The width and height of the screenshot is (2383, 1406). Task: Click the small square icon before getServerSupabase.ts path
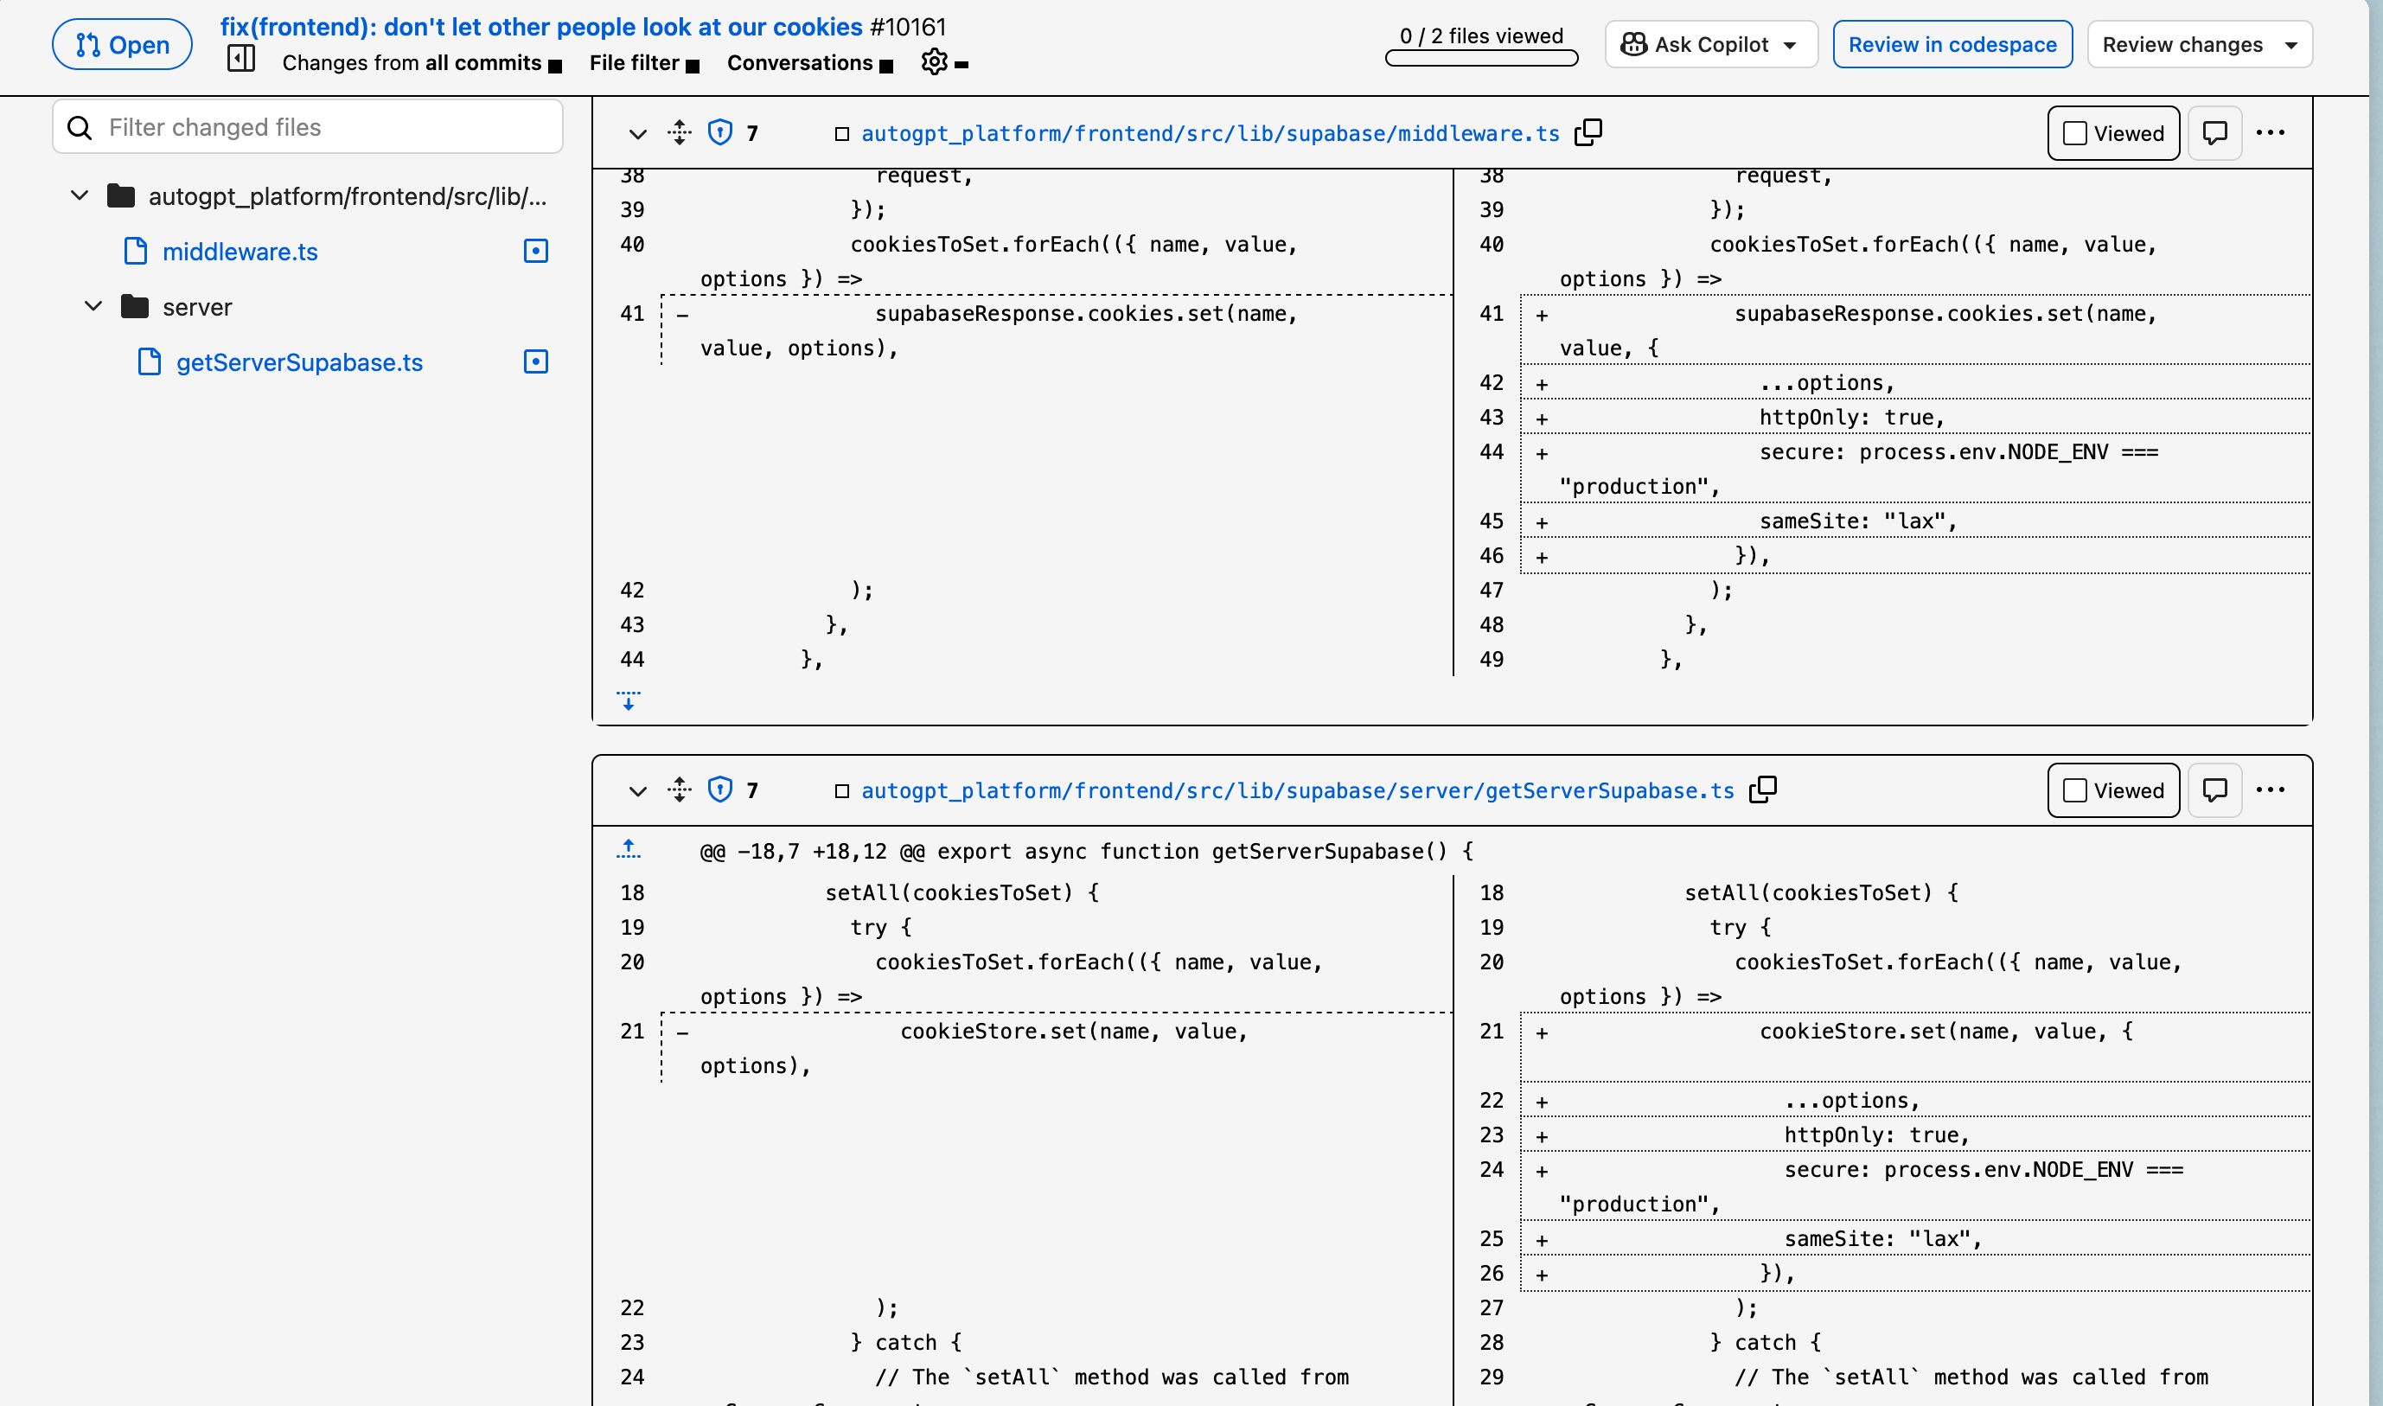(842, 791)
